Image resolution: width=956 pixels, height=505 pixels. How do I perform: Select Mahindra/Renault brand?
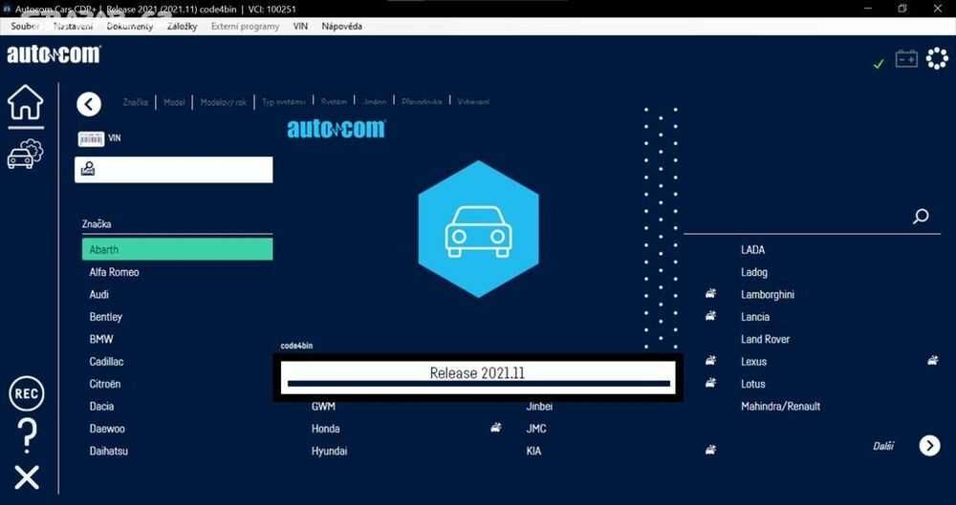(x=780, y=407)
